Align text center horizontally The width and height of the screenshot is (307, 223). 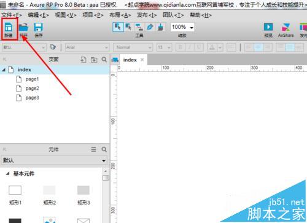click(258, 47)
